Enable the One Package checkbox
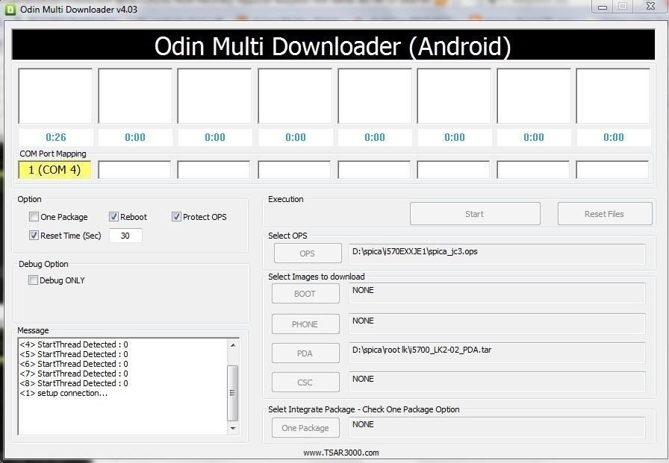669x463 pixels. (34, 217)
